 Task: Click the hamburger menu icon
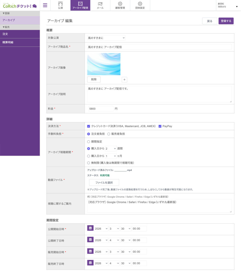[45, 5]
